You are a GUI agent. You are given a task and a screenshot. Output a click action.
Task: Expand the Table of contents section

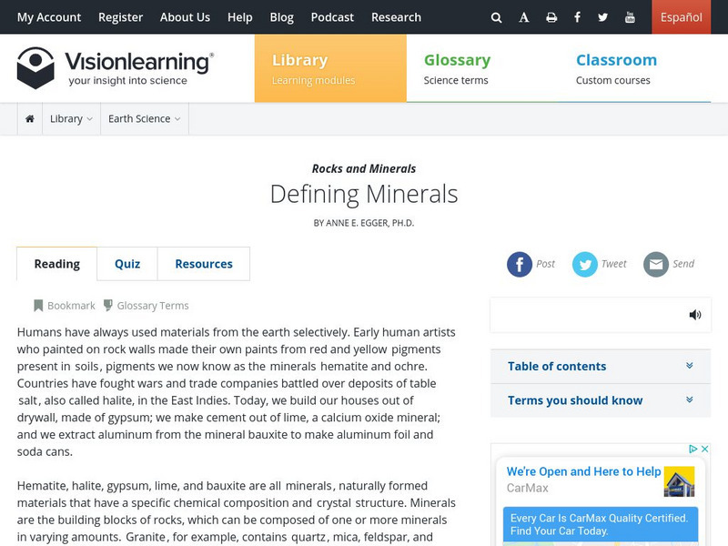point(601,367)
